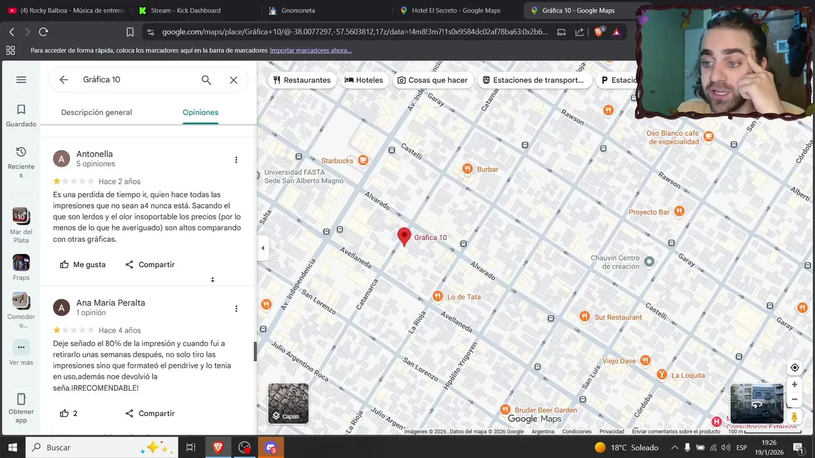This screenshot has width=815, height=458.
Task: Center map on my location
Action: [x=795, y=368]
